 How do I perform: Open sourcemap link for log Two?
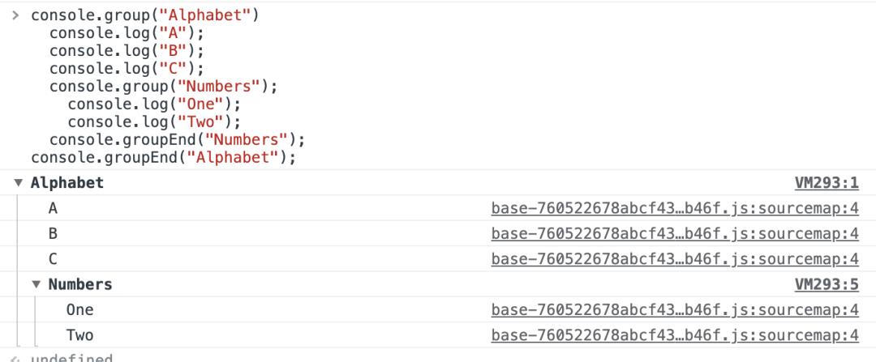point(674,335)
